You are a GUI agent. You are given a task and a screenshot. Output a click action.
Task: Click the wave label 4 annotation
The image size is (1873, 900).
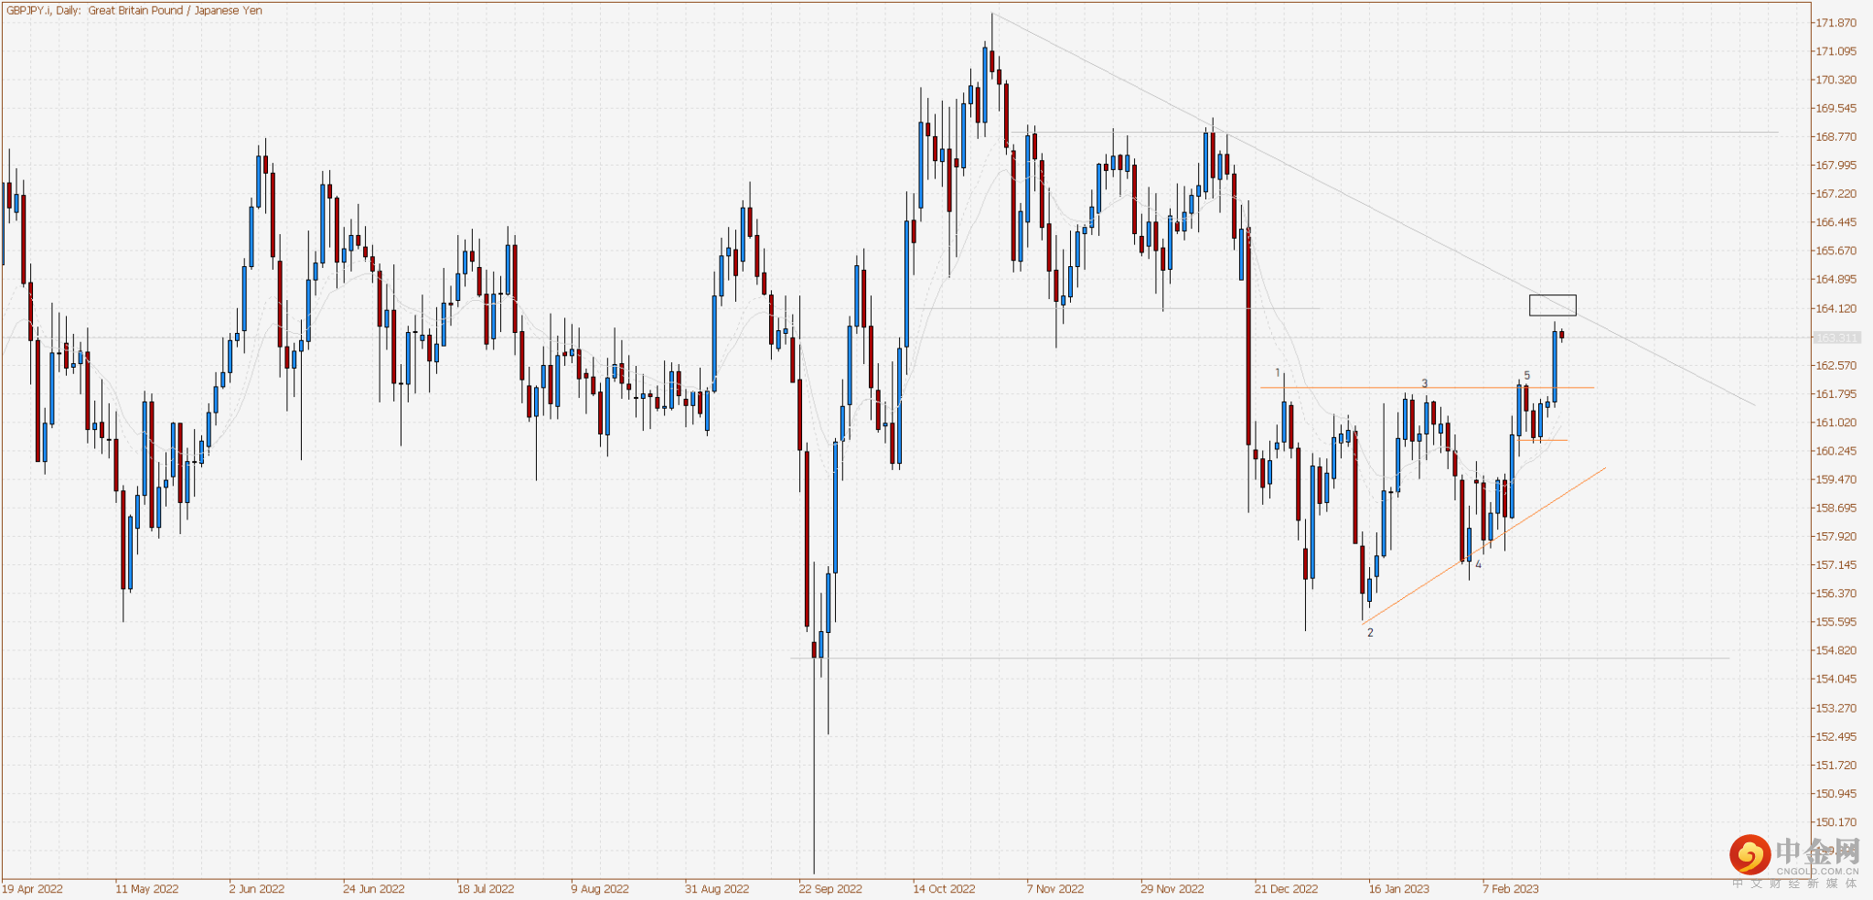(1479, 565)
